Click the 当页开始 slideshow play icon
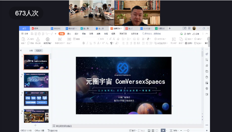This screenshot has width=232, height=132. tap(48, 39)
